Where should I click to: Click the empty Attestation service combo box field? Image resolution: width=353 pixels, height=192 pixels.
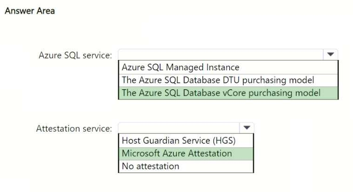click(x=179, y=127)
